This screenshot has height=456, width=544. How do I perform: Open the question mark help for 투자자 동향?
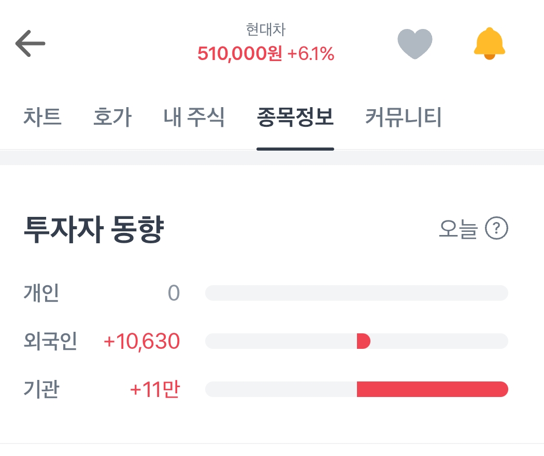tap(496, 228)
